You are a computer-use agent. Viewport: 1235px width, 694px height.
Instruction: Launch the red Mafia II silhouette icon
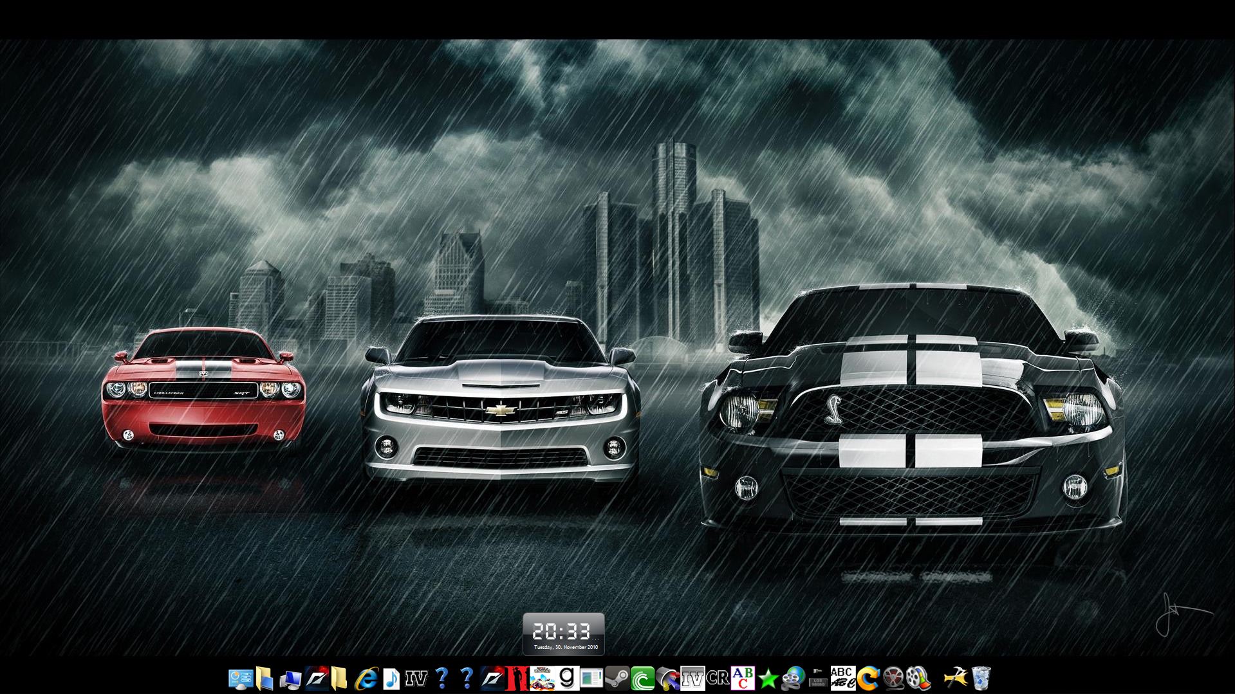pos(517,679)
